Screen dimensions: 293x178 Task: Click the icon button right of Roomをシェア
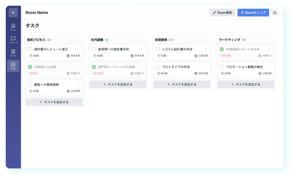(275, 12)
